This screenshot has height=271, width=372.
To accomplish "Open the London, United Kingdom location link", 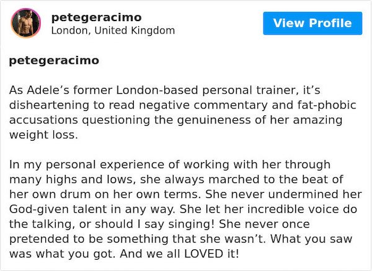I will pyautogui.click(x=113, y=30).
